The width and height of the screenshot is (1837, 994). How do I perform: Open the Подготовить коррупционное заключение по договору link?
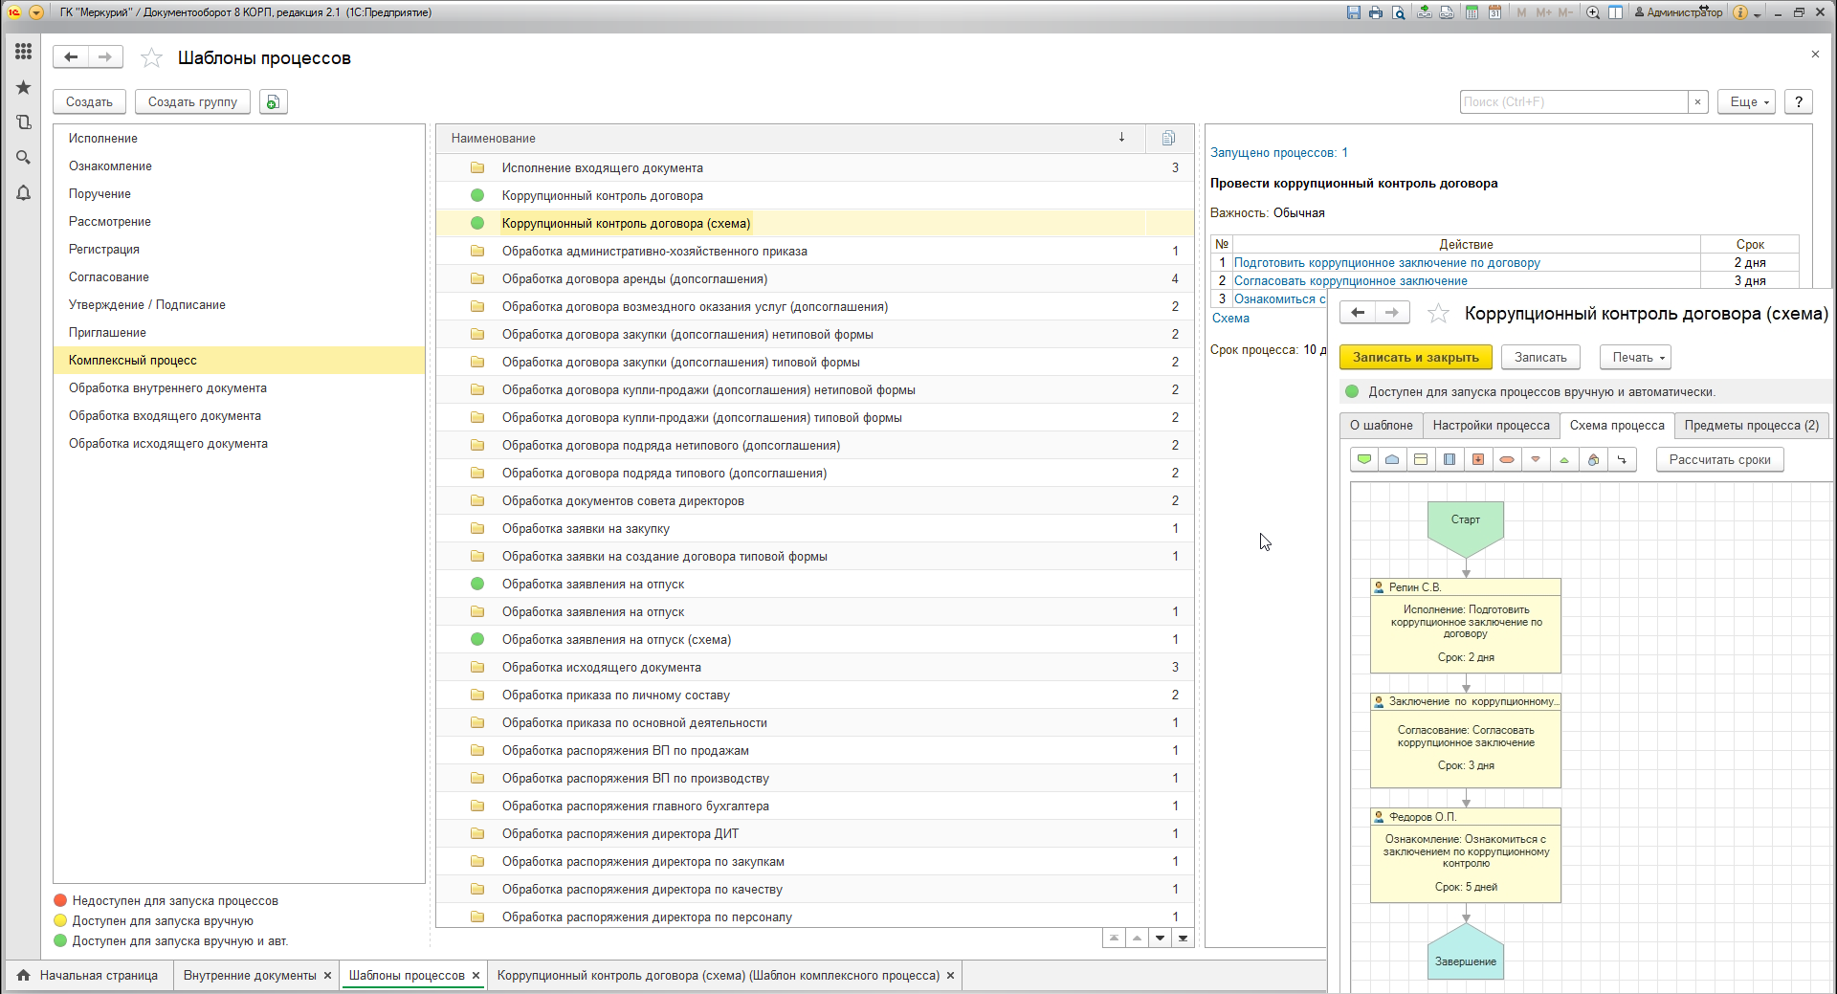(1387, 263)
